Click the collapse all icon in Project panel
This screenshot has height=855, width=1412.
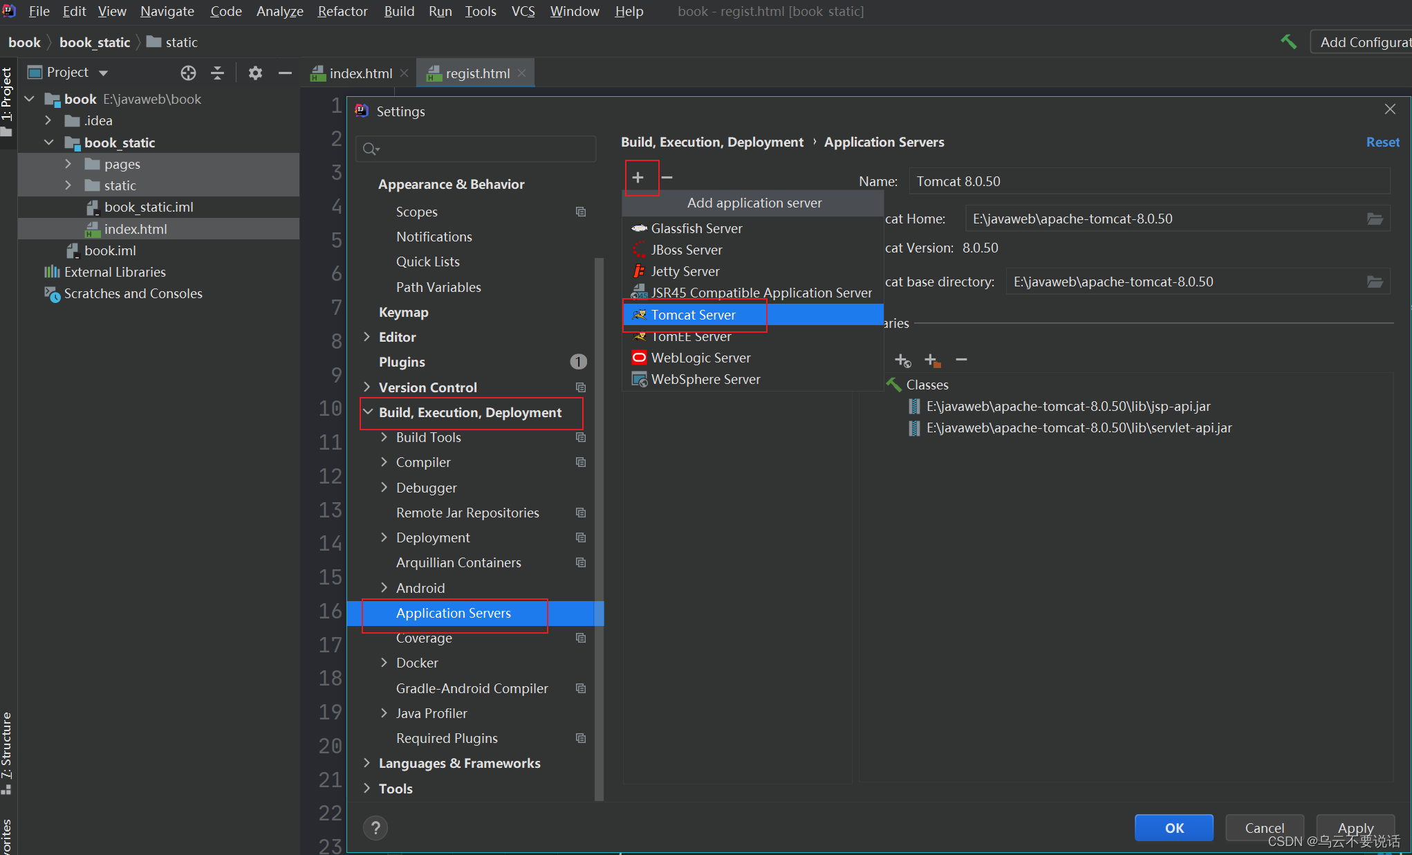[x=217, y=73]
